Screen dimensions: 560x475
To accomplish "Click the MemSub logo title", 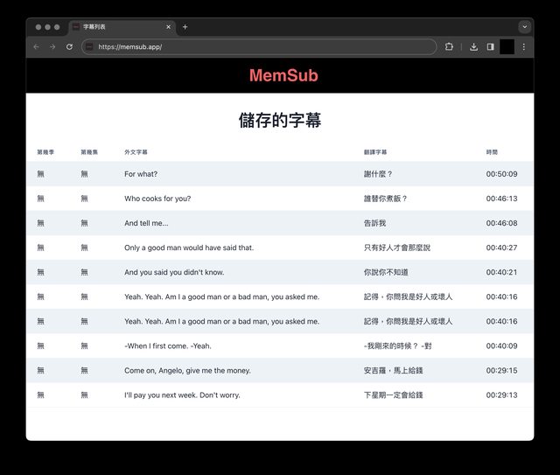I will [x=283, y=76].
